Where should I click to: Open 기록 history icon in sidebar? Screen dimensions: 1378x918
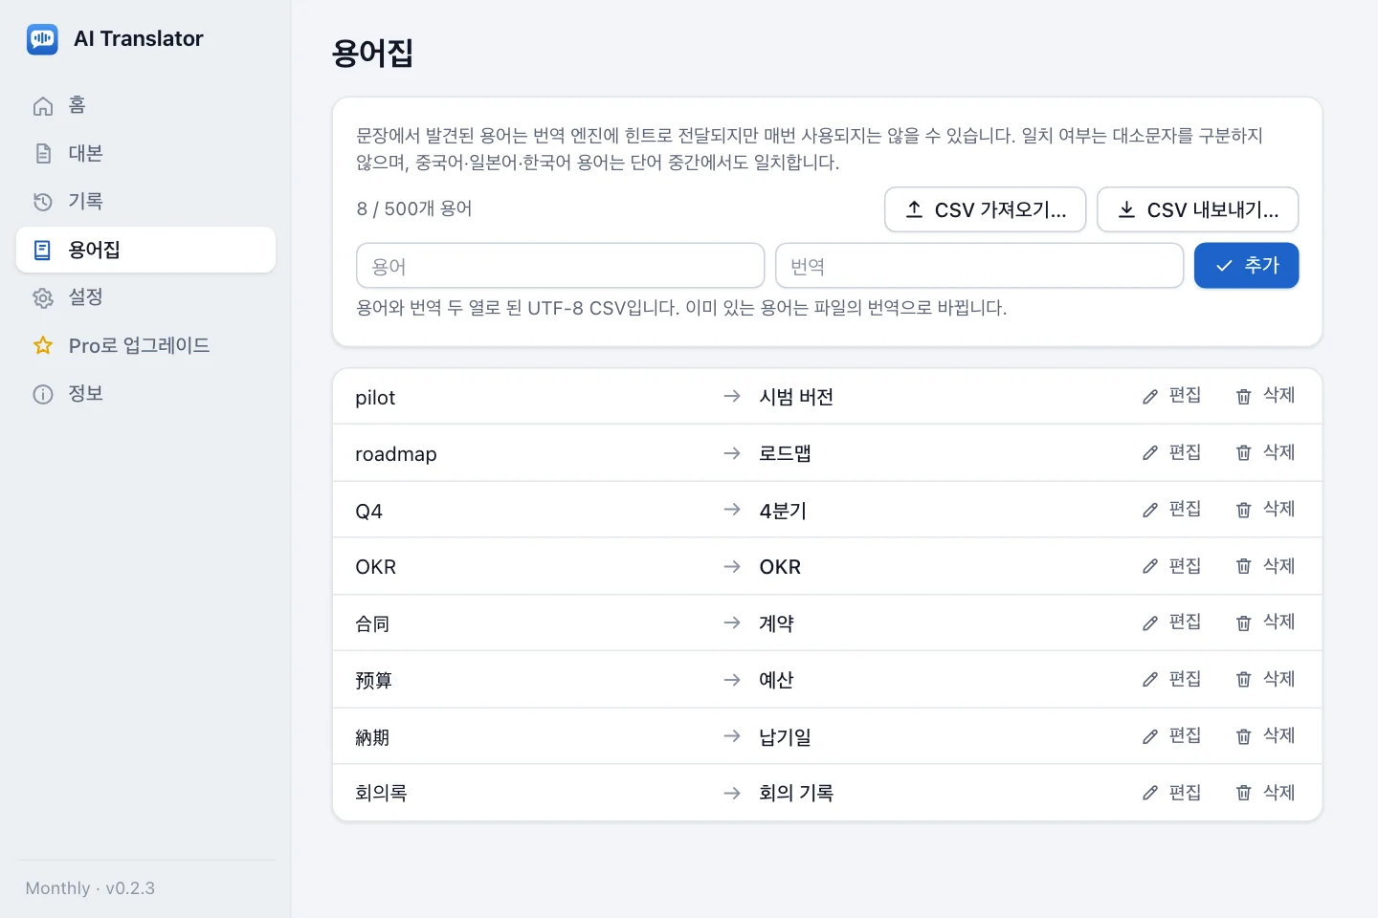pos(43,202)
